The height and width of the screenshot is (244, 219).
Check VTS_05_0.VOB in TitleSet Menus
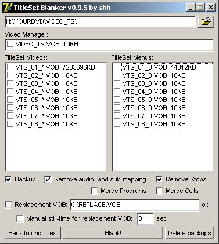coord(117,100)
